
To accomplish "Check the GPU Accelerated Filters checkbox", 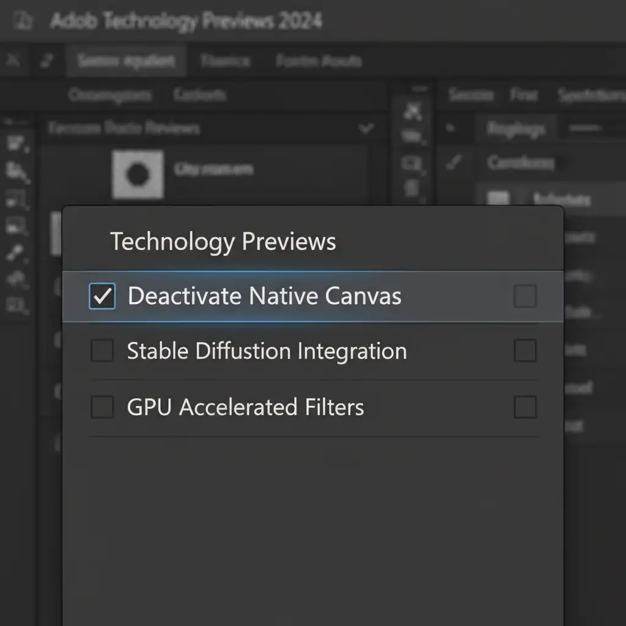I will 102,407.
